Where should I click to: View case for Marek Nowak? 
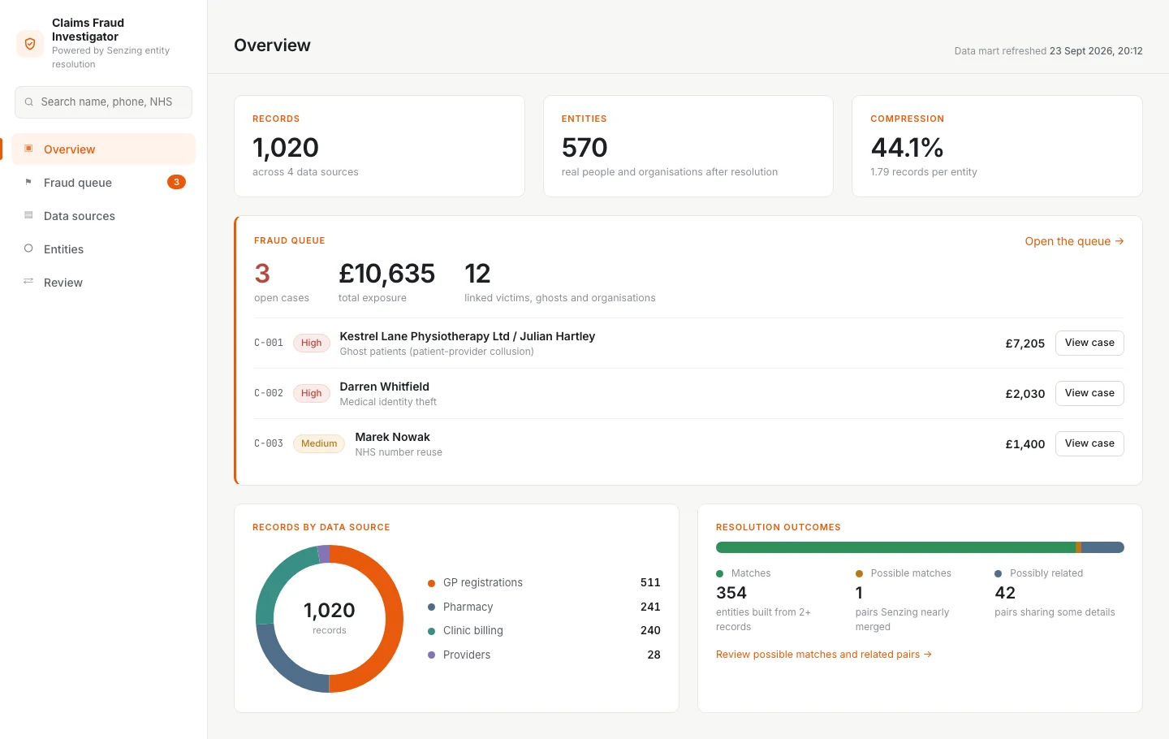(x=1089, y=443)
